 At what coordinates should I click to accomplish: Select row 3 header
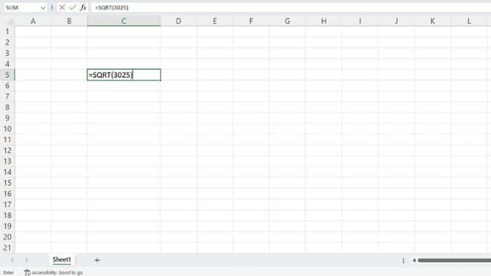point(7,53)
